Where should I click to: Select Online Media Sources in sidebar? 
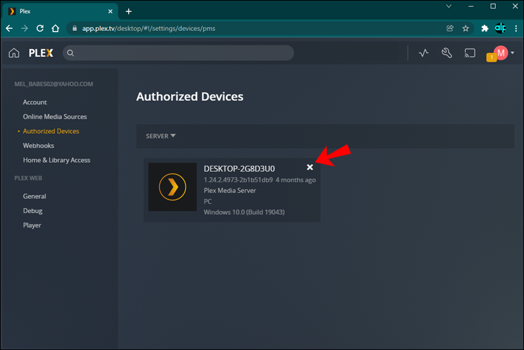pyautogui.click(x=55, y=117)
